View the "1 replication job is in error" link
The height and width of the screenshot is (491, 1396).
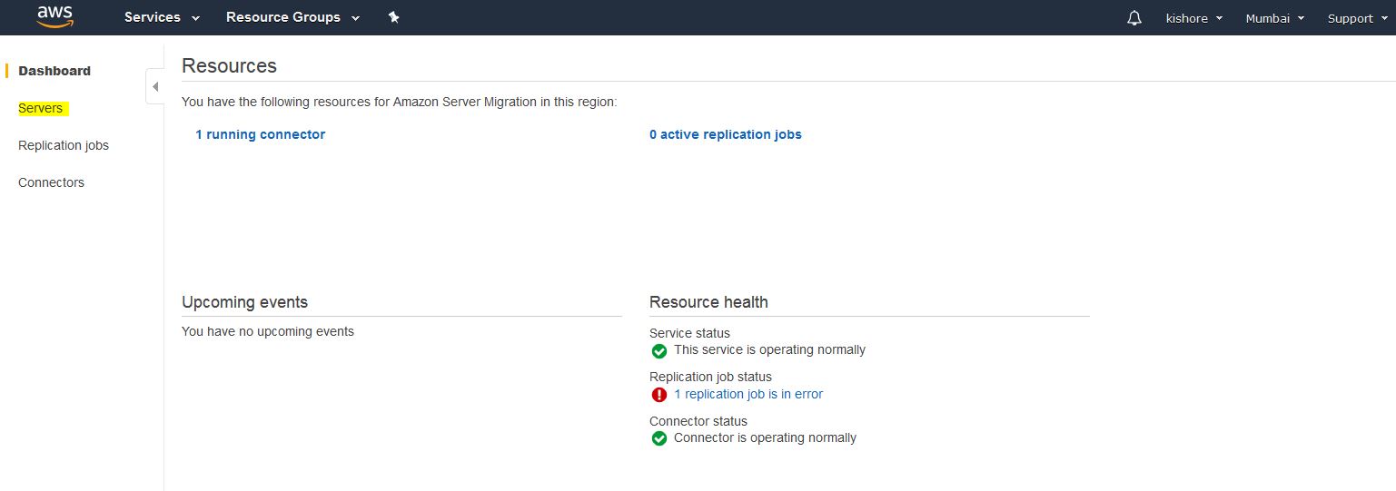(748, 394)
